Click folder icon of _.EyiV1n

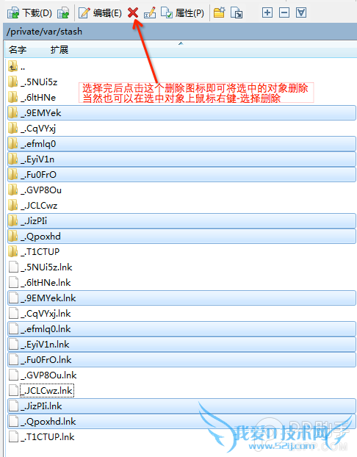click(x=12, y=159)
